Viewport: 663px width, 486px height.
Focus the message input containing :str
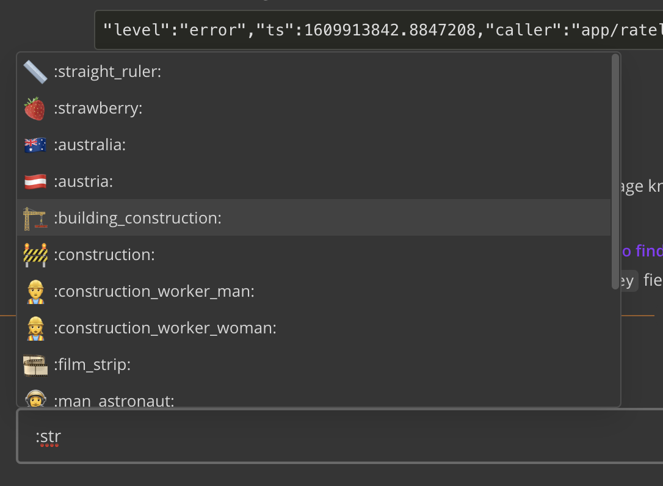pos(340,436)
